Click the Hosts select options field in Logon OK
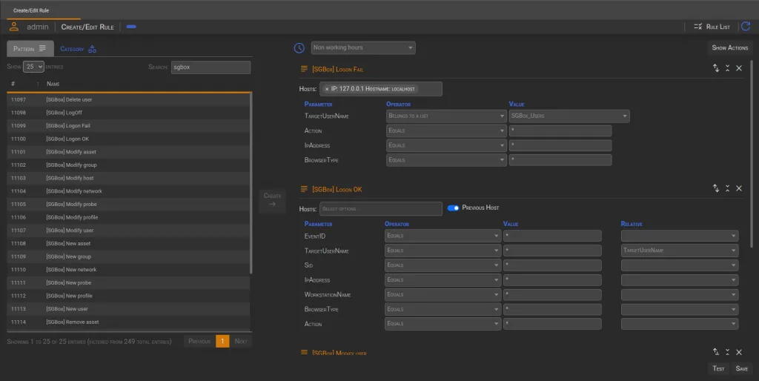This screenshot has width=759, height=381. [380, 208]
